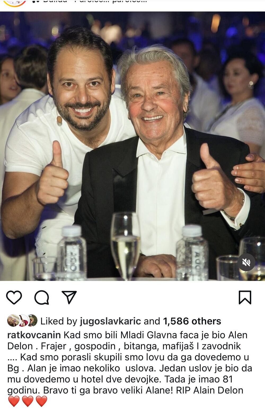Open the jugoslavkaric profile link
This screenshot has width=265, height=411.
point(110,321)
